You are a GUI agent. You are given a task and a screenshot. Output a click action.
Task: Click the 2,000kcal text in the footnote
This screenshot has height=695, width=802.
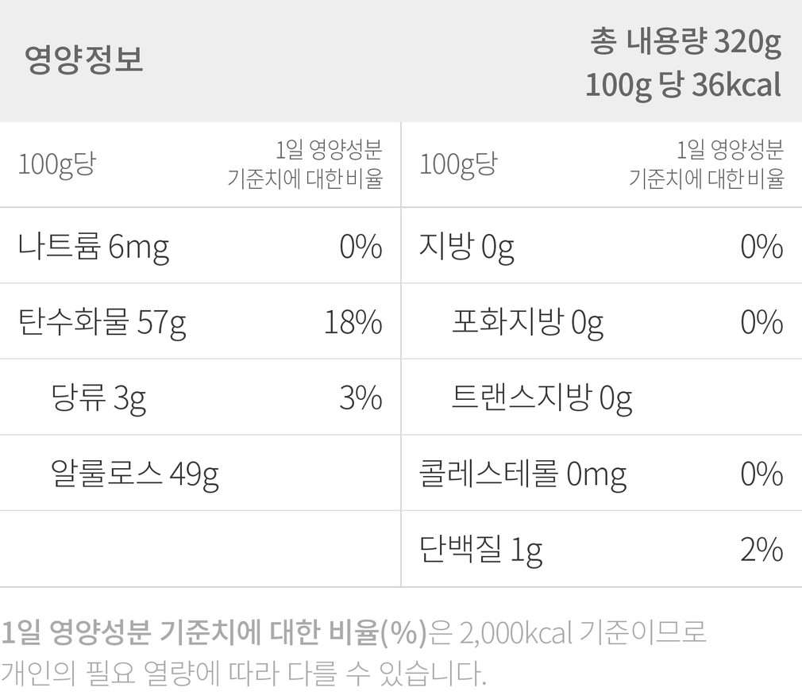[x=515, y=633]
